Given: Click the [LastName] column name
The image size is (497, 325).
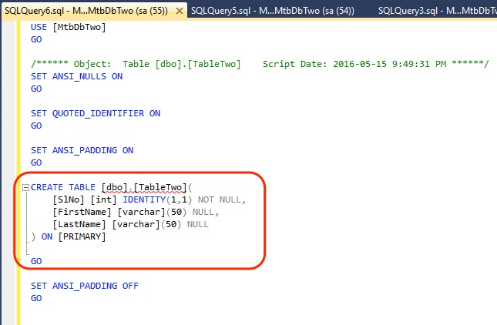Looking at the screenshot, I should pyautogui.click(x=79, y=224).
